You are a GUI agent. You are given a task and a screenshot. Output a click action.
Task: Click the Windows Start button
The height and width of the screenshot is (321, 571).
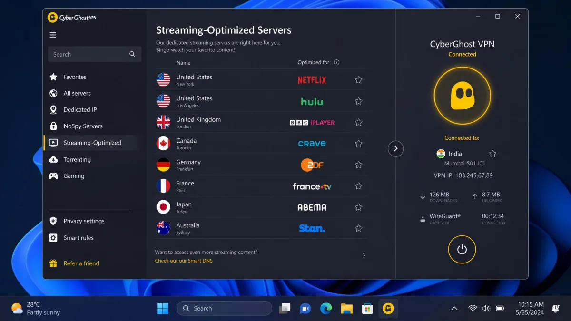[163, 309]
